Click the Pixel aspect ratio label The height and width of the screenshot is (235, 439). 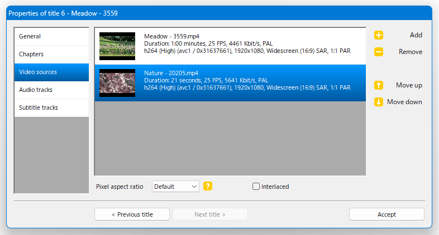pos(120,187)
